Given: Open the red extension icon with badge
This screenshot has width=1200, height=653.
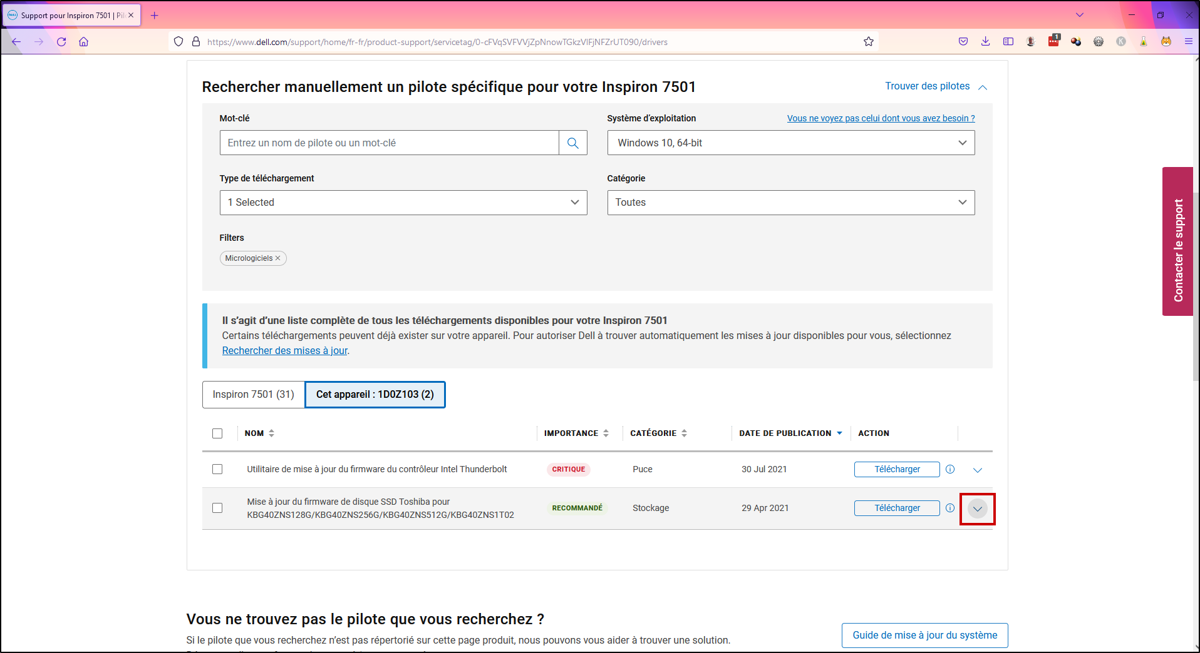Looking at the screenshot, I should pos(1053,41).
